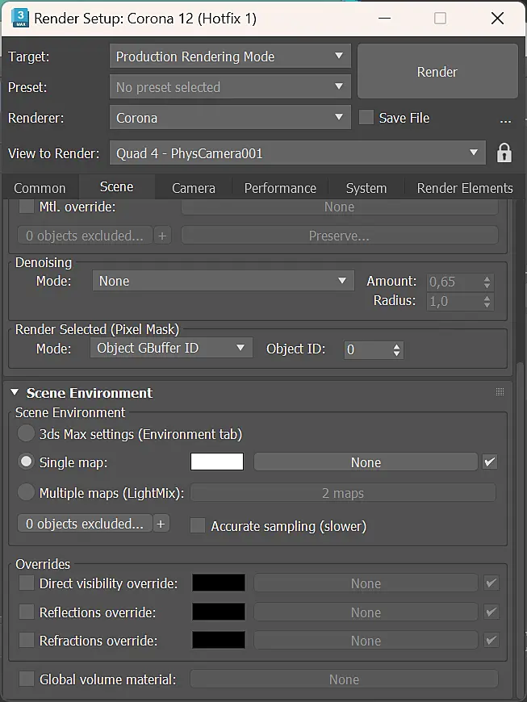This screenshot has width=527, height=702.
Task: Switch to the Camera tab
Action: (x=194, y=188)
